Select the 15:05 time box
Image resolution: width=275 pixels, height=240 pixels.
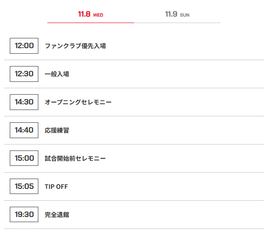[24, 186]
